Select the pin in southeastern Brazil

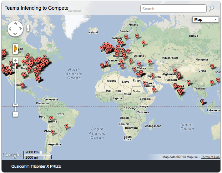[x=66, y=126]
